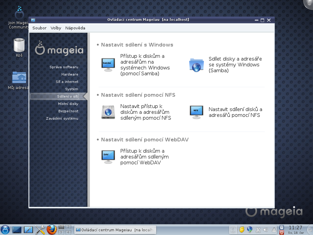
Task: Select Zavádění systému in the sidebar
Action: [62, 118]
